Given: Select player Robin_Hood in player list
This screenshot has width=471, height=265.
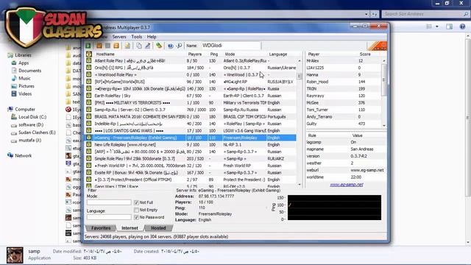Looking at the screenshot, I should pyautogui.click(x=344, y=82).
